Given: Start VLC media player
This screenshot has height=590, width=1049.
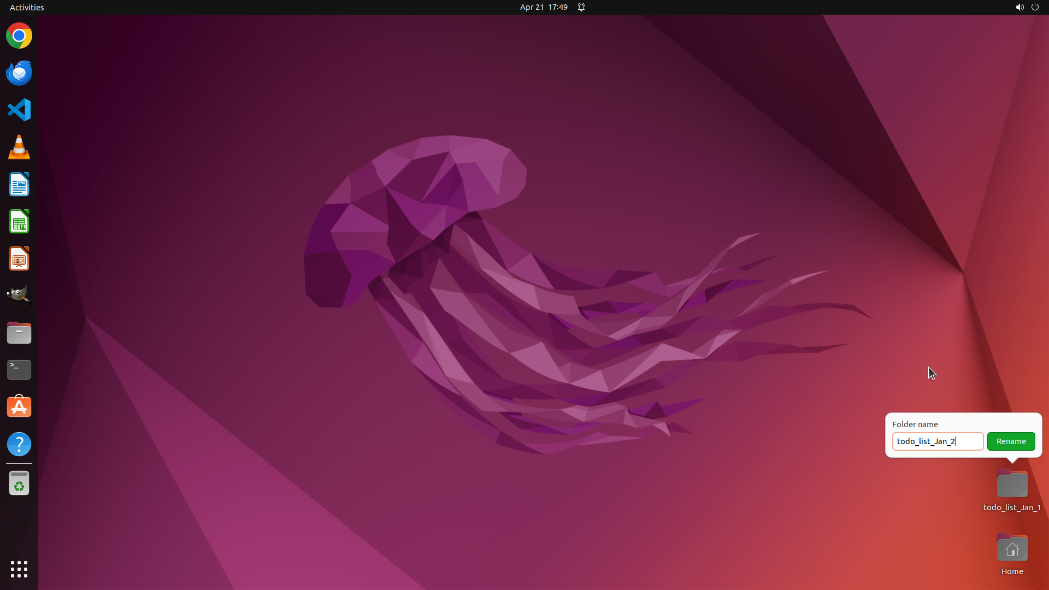Looking at the screenshot, I should [19, 147].
